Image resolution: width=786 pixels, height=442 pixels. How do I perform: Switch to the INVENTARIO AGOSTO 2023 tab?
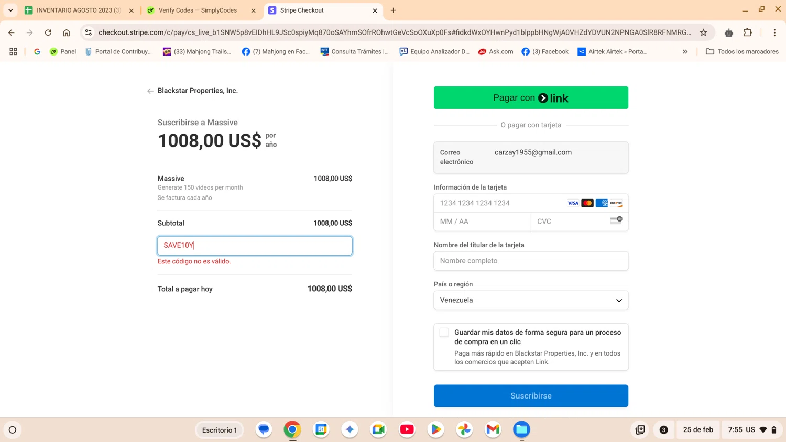pyautogui.click(x=78, y=10)
